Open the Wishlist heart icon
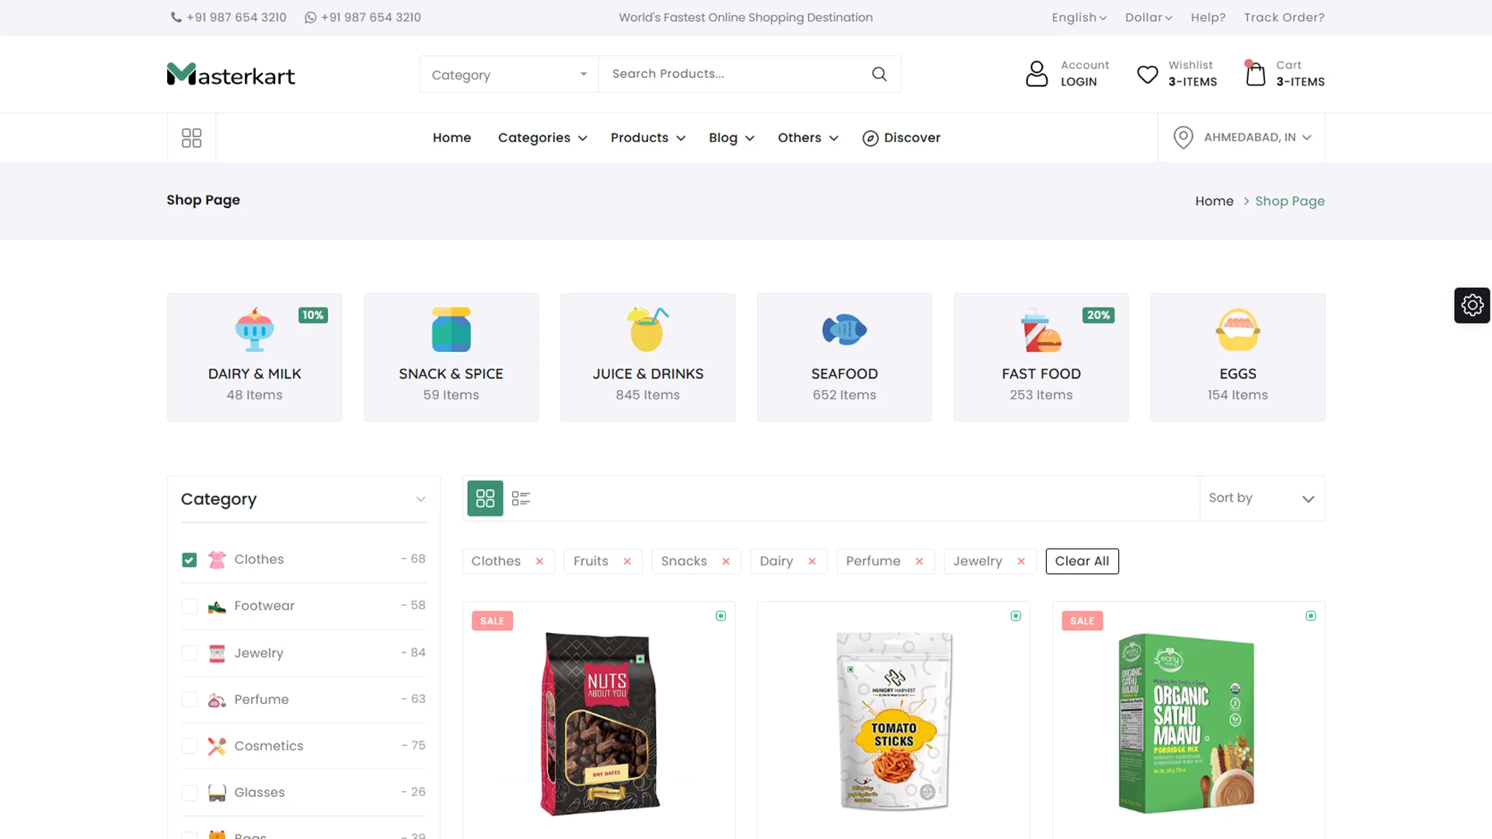 1147,75
